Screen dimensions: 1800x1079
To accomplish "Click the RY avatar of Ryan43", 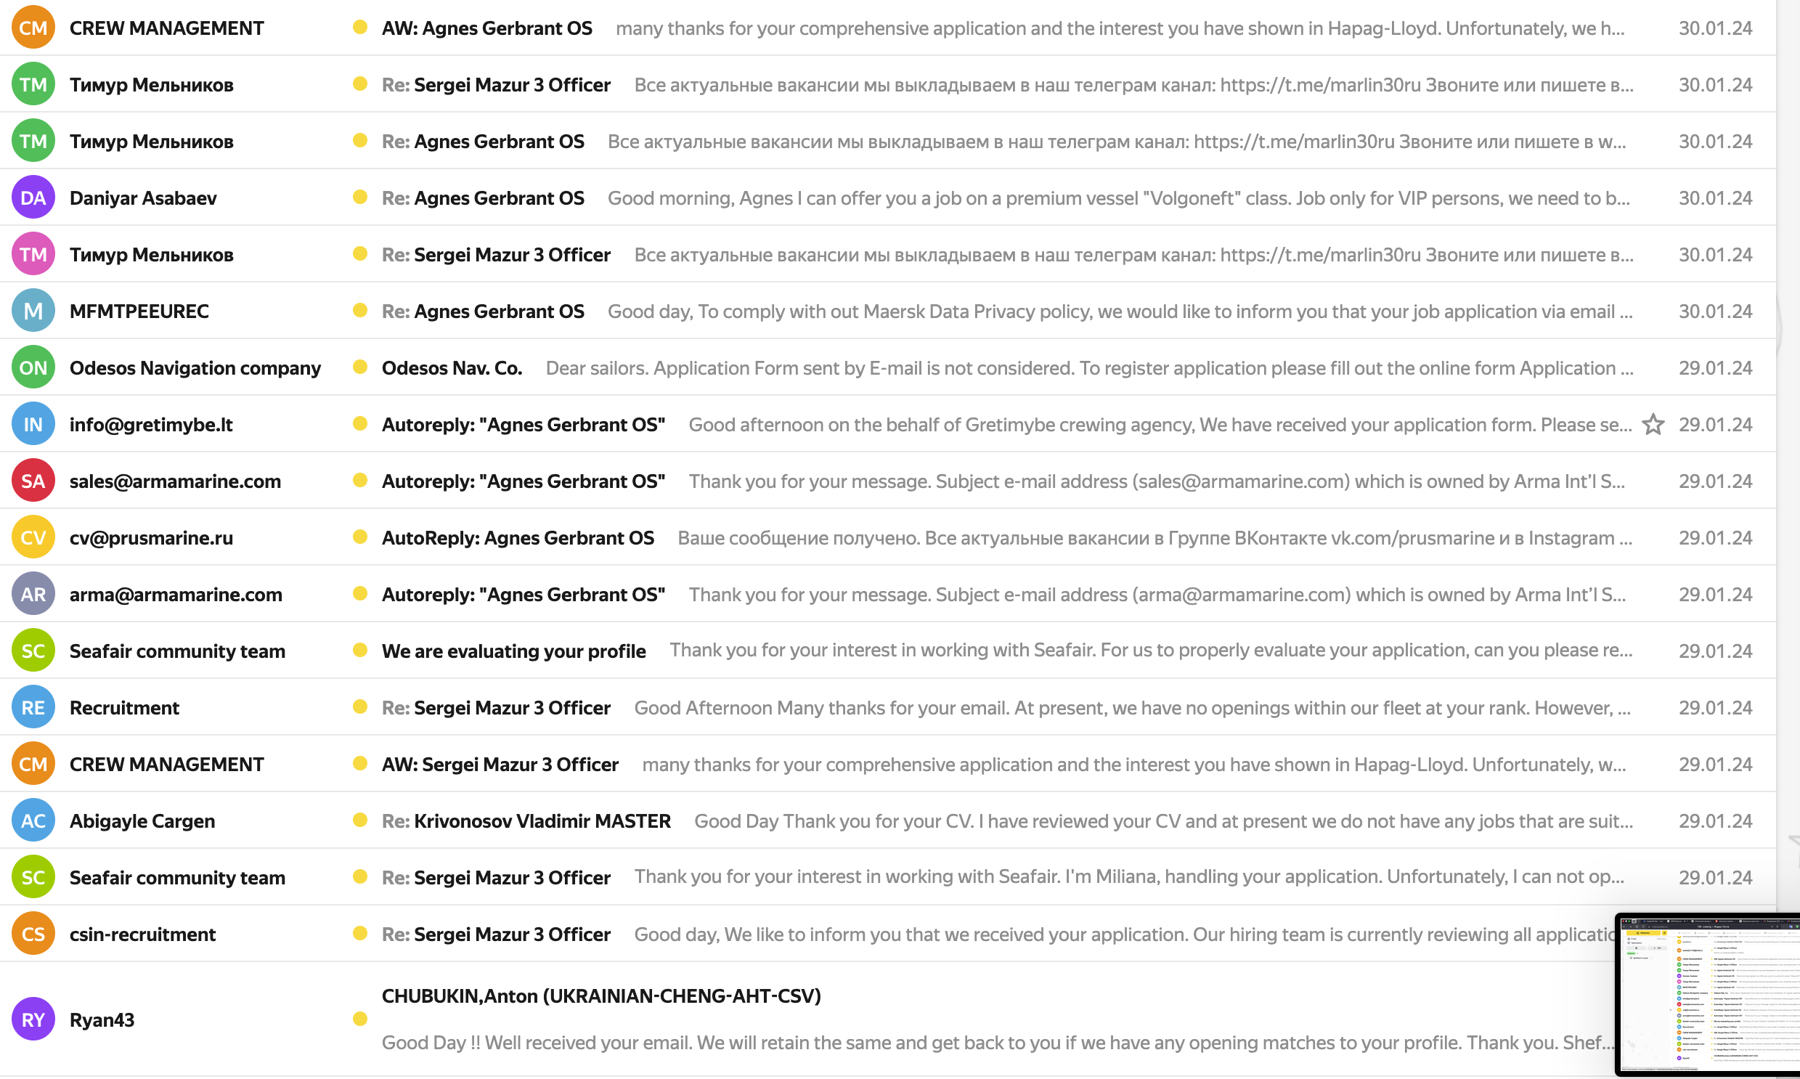I will [33, 1019].
